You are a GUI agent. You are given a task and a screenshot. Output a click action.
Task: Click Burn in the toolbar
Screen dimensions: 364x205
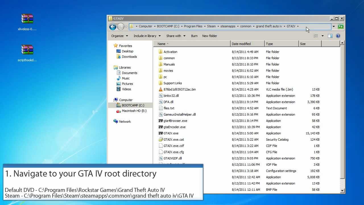pyautogui.click(x=194, y=36)
